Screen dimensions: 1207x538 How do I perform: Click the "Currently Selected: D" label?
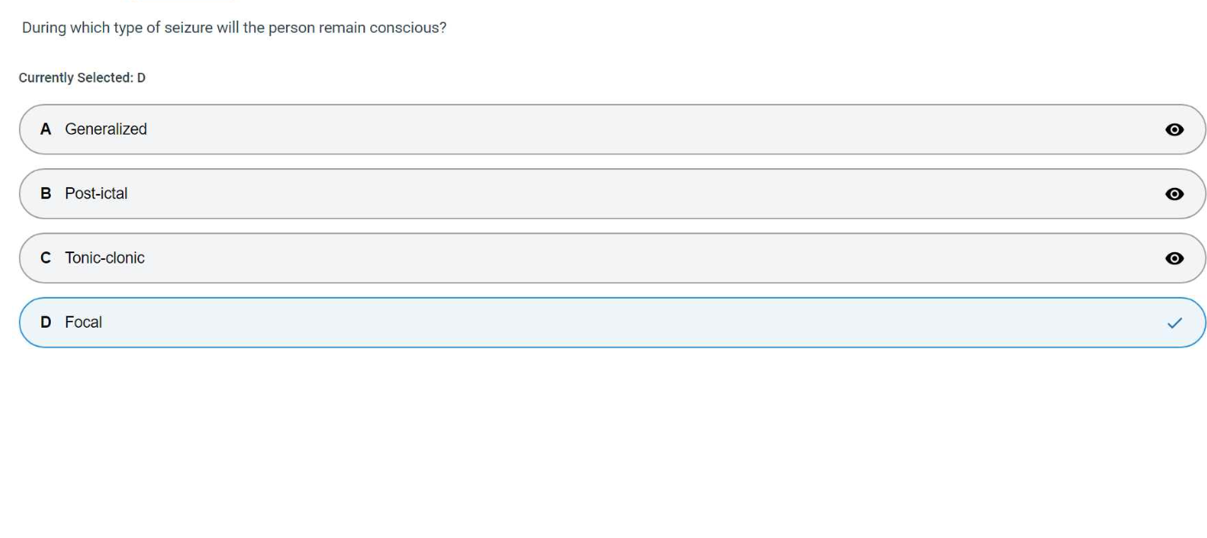click(82, 78)
